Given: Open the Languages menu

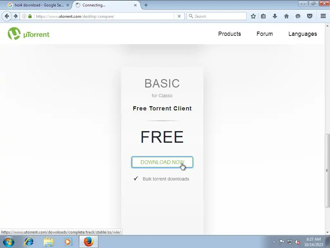Looking at the screenshot, I should (x=303, y=34).
